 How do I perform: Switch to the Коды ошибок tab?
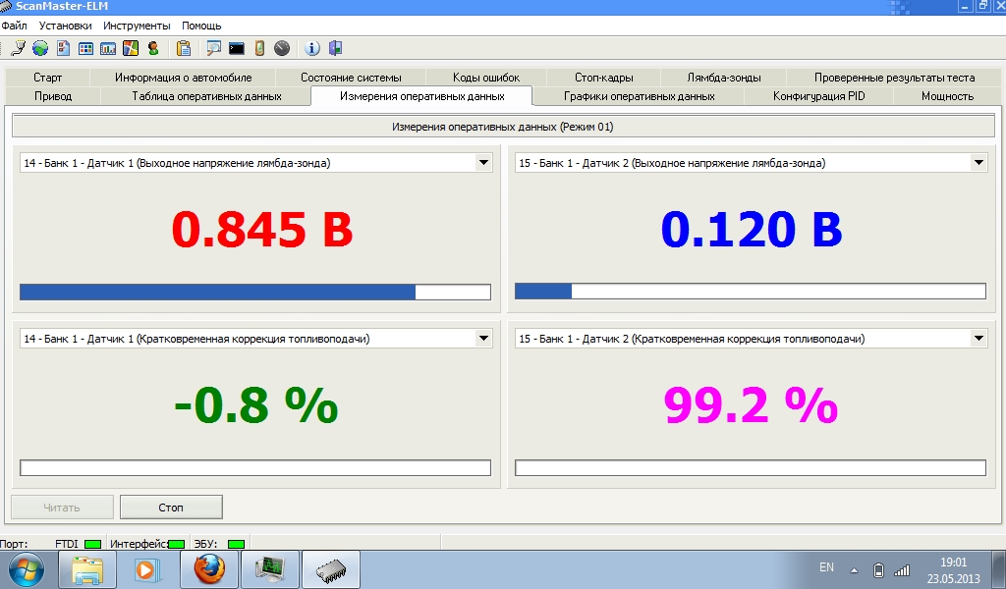click(485, 78)
